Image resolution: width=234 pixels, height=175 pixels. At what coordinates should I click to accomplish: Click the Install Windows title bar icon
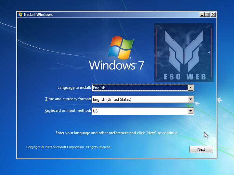coord(20,15)
